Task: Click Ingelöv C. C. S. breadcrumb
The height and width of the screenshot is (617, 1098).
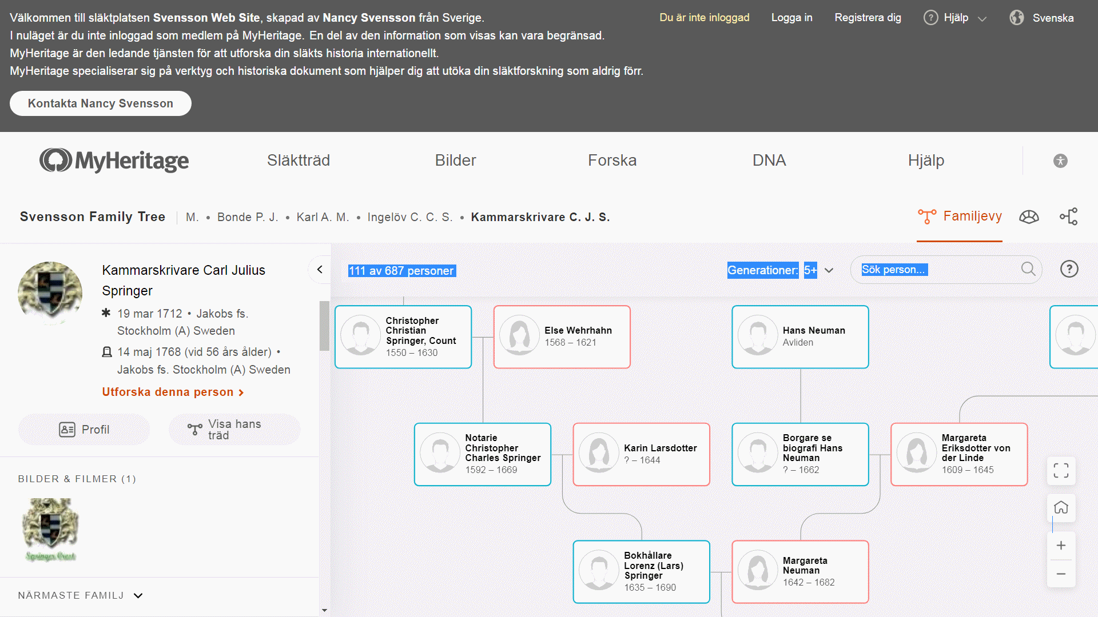Action: tap(410, 217)
